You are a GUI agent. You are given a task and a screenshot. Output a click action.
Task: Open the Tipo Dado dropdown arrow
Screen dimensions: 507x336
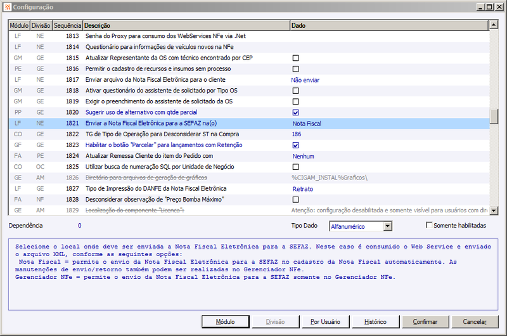click(388, 226)
